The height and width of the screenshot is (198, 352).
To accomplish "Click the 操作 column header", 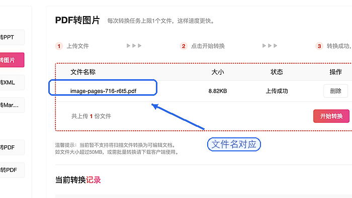I will (x=335, y=72).
